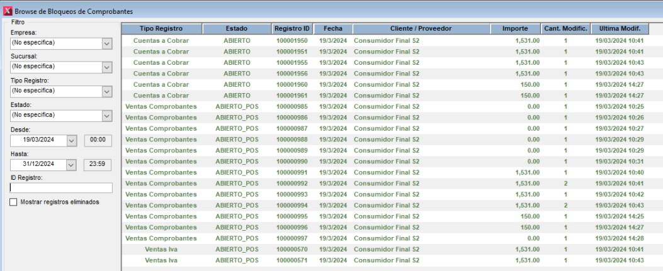
Task: Select Ventas Iva row 100000571
Action: pos(292,260)
